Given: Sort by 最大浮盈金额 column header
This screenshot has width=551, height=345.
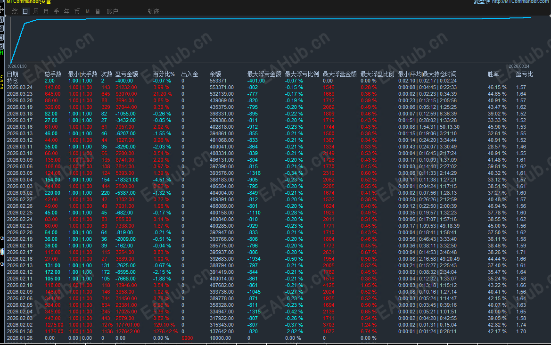Looking at the screenshot, I should point(339,74).
